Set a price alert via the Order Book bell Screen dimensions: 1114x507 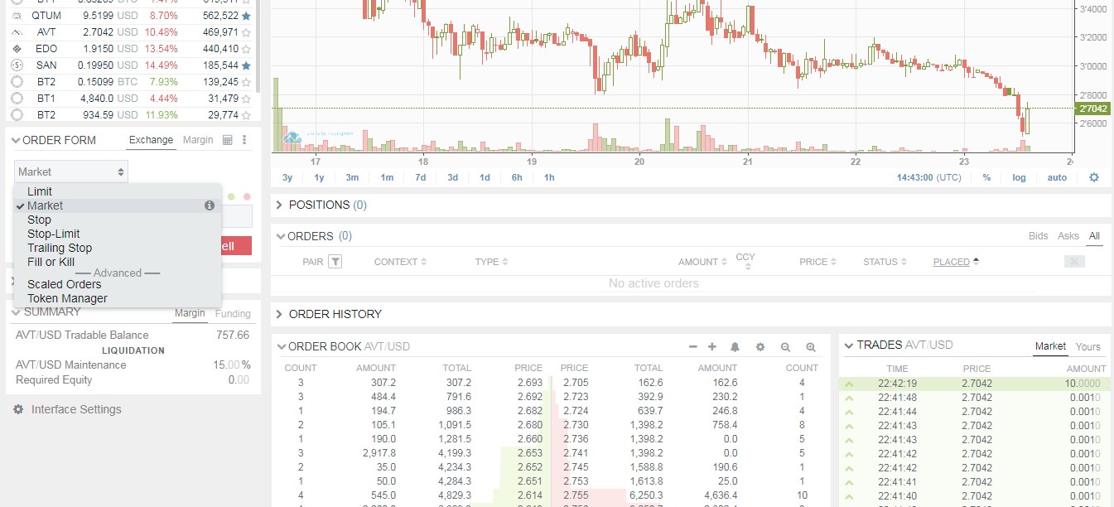pyautogui.click(x=736, y=347)
